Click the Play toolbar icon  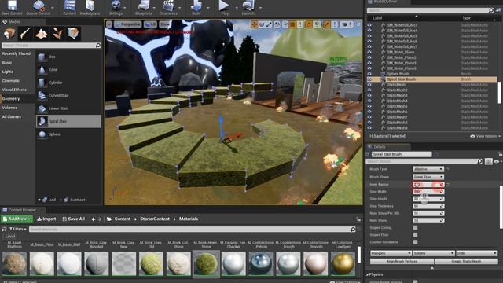[225, 7]
